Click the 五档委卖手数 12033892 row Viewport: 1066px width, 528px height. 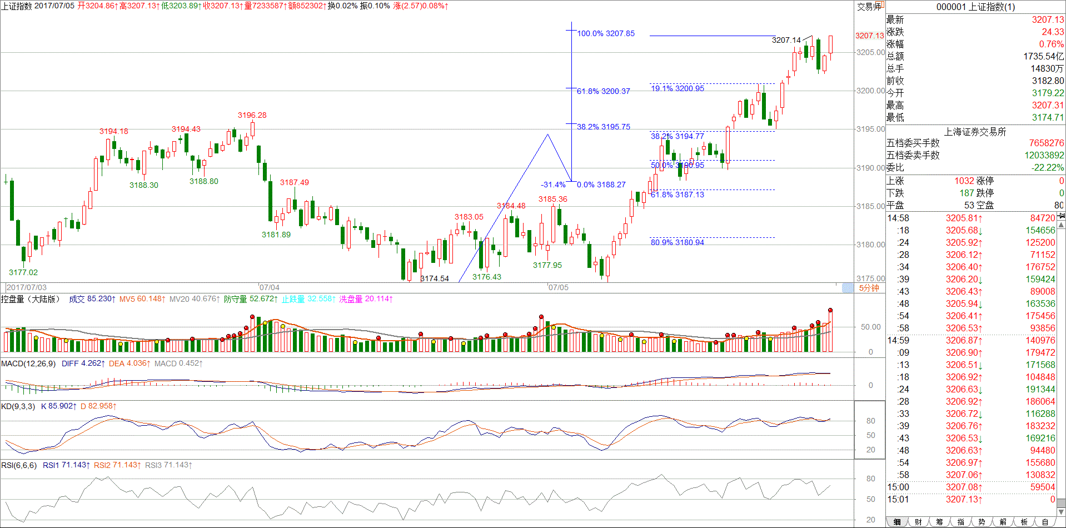click(x=975, y=155)
